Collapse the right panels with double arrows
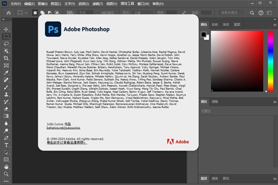This screenshot has height=185, width=278. (275, 19)
